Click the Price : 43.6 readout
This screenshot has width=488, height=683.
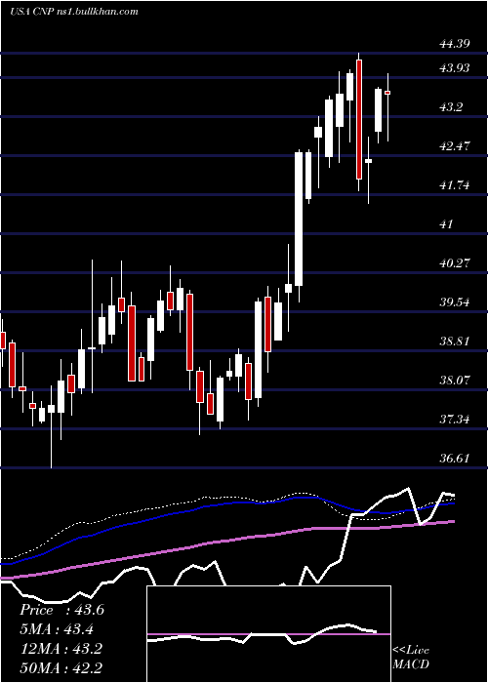[61, 610]
